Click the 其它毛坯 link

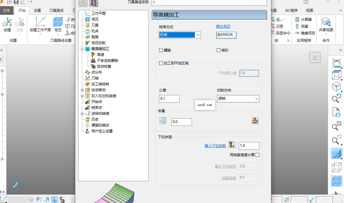[x=223, y=26]
